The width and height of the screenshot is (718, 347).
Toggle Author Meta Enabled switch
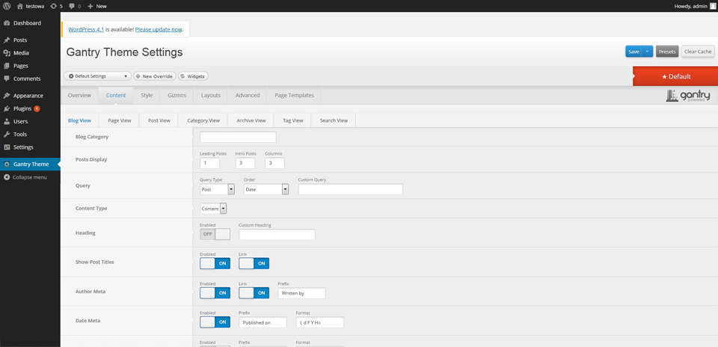pos(215,293)
